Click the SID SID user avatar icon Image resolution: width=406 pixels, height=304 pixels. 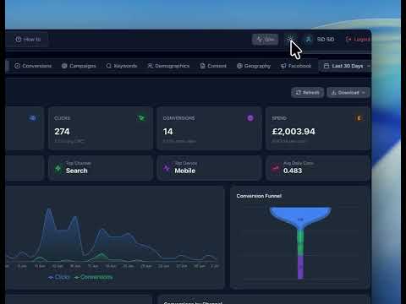309,40
